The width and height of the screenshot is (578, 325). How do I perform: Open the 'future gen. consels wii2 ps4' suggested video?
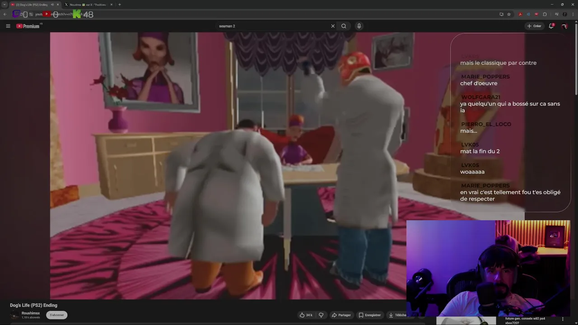pyautogui.click(x=525, y=320)
